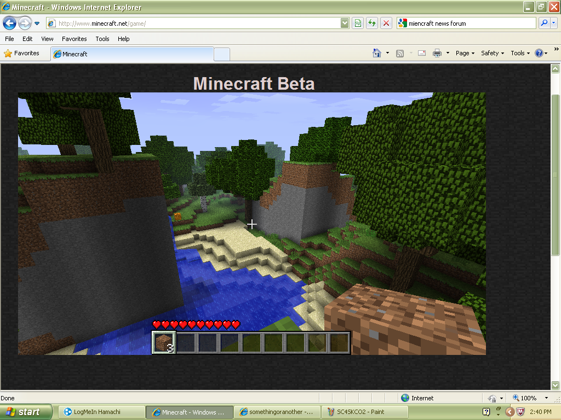
Task: Expand the Home button dropdown arrow
Action: coord(387,53)
